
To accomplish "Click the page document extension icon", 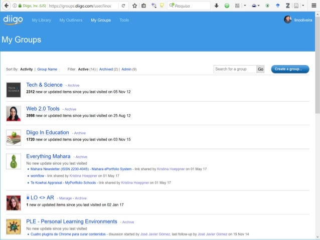I will click(296, 6).
